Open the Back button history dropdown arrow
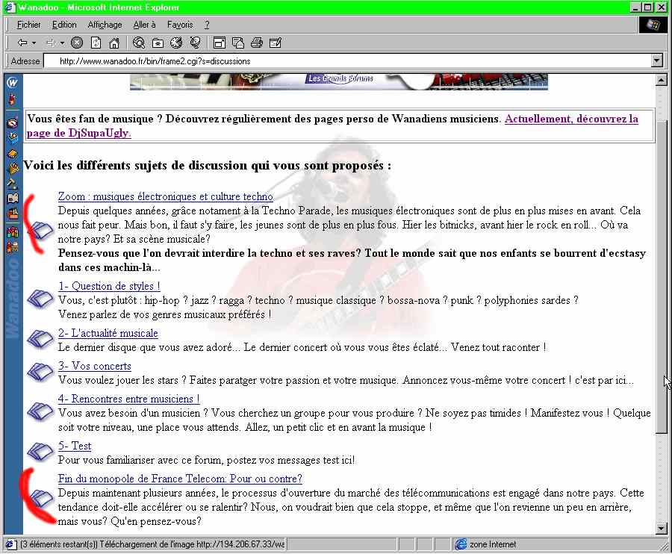 pos(34,43)
